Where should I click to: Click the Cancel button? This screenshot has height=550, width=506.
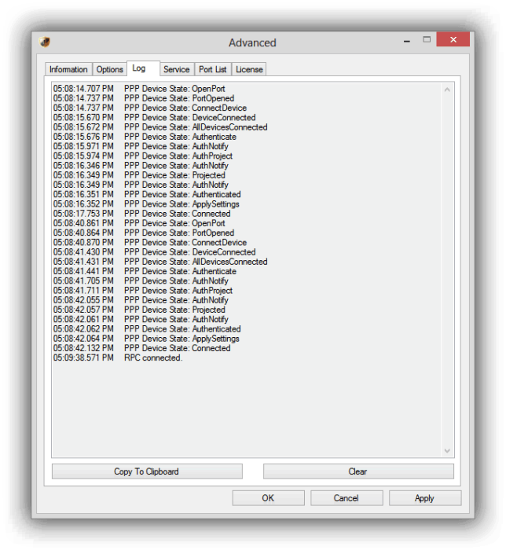pos(346,498)
